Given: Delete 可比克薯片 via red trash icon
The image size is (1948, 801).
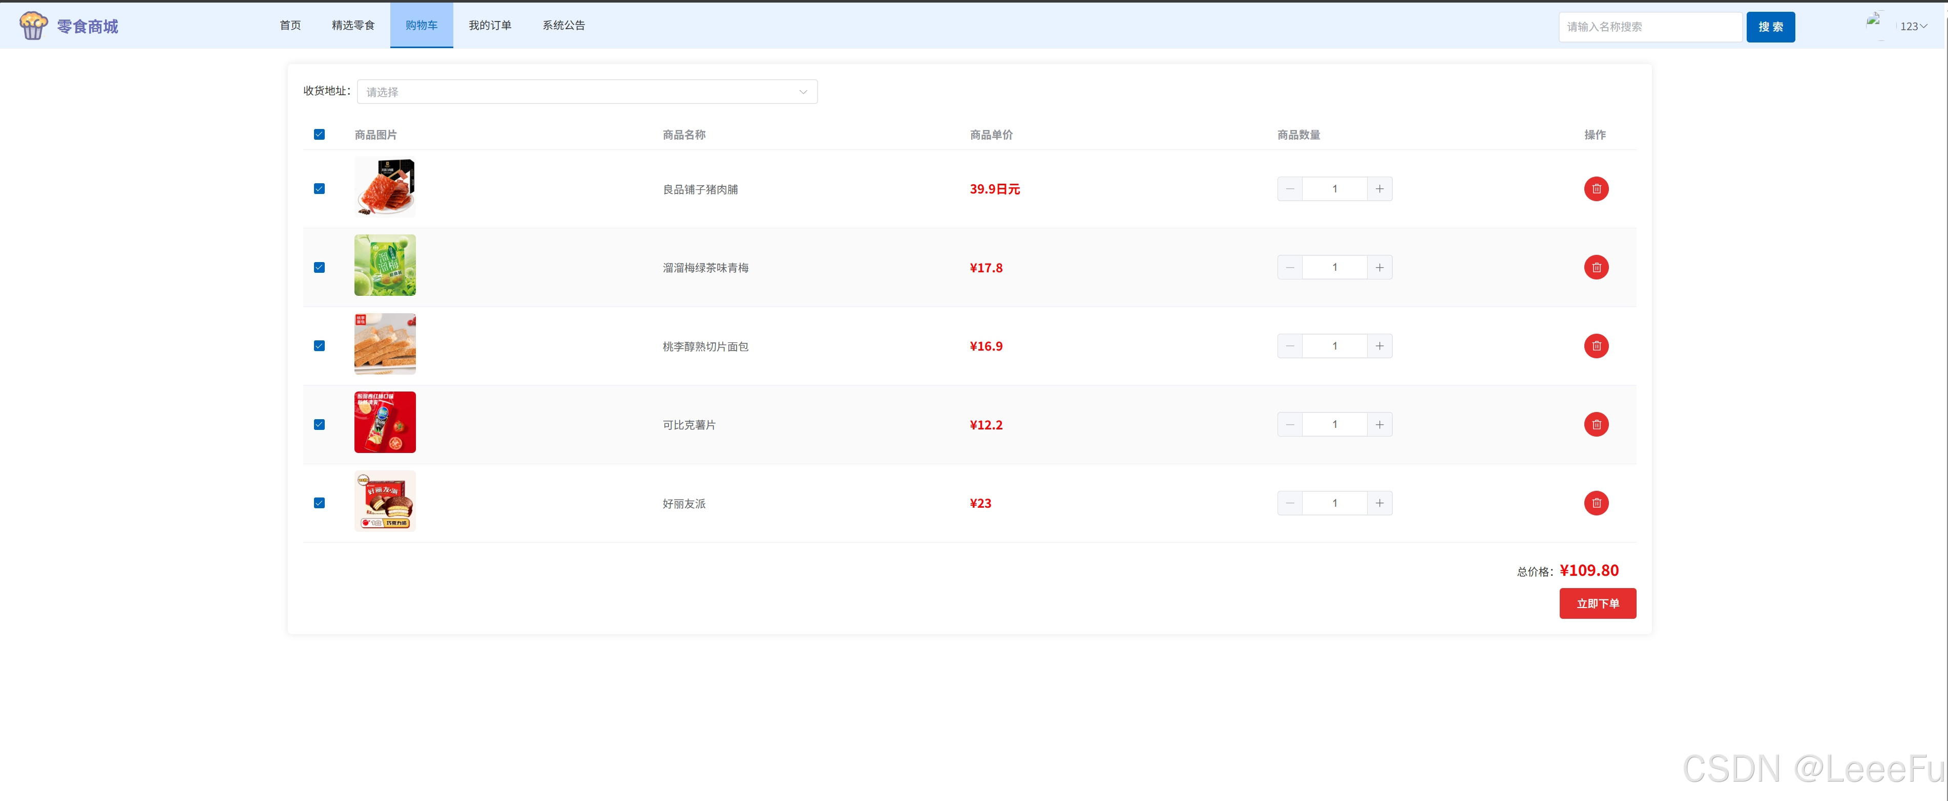Looking at the screenshot, I should coord(1596,425).
